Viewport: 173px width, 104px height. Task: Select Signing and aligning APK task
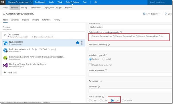click(44, 58)
